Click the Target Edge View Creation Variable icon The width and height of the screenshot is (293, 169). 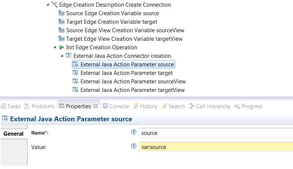[x=61, y=39]
